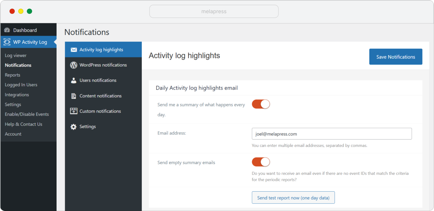Click the envelope icon beside Activity log highlights
434x211 pixels.
74,50
